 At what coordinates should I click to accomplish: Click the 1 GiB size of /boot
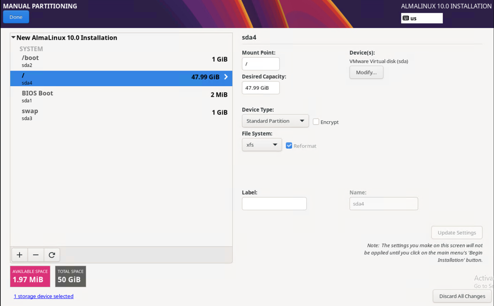(x=220, y=59)
